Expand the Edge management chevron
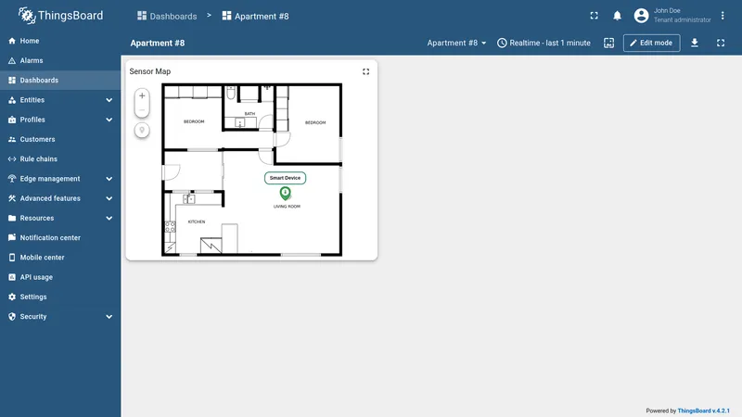 tap(109, 179)
